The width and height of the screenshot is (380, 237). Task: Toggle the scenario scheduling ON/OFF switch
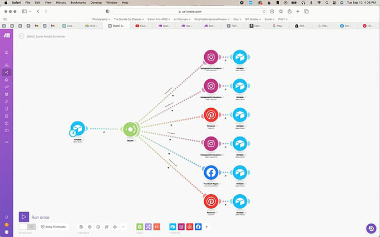[27, 226]
